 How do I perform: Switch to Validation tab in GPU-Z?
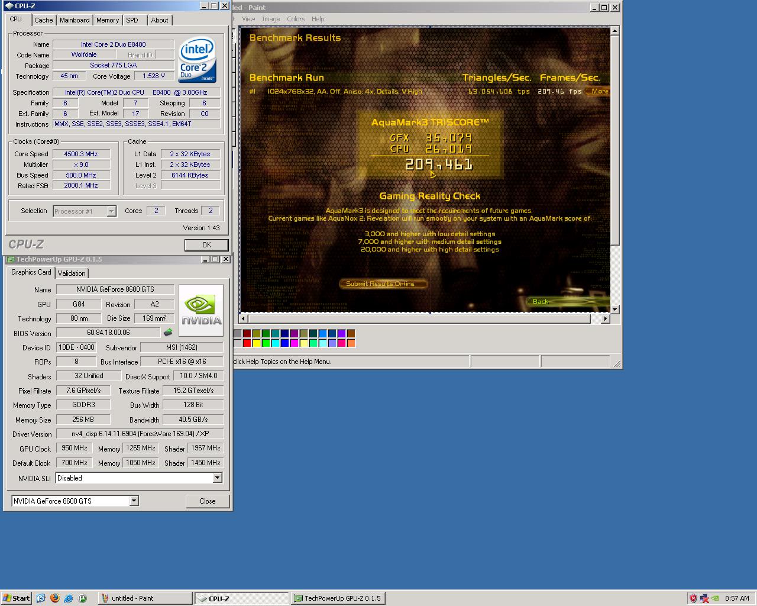pyautogui.click(x=72, y=273)
